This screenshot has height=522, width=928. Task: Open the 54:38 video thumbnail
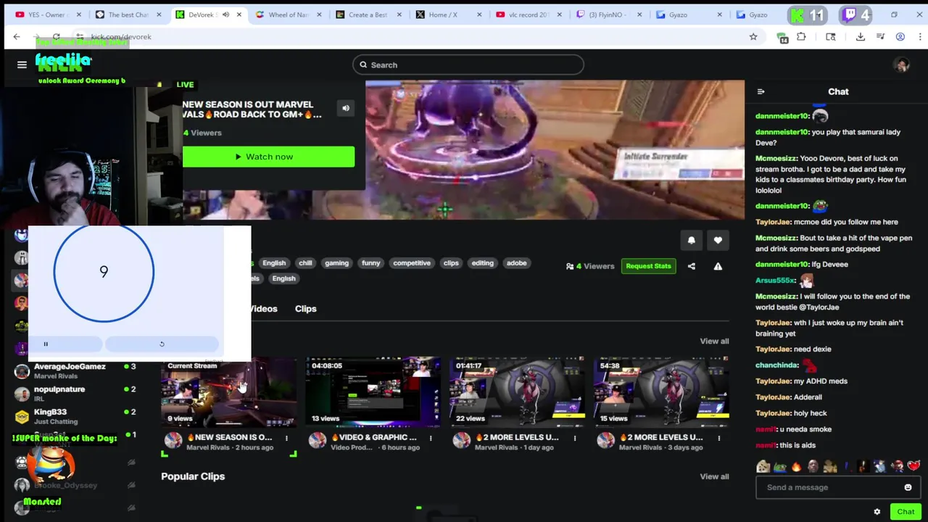661,393
